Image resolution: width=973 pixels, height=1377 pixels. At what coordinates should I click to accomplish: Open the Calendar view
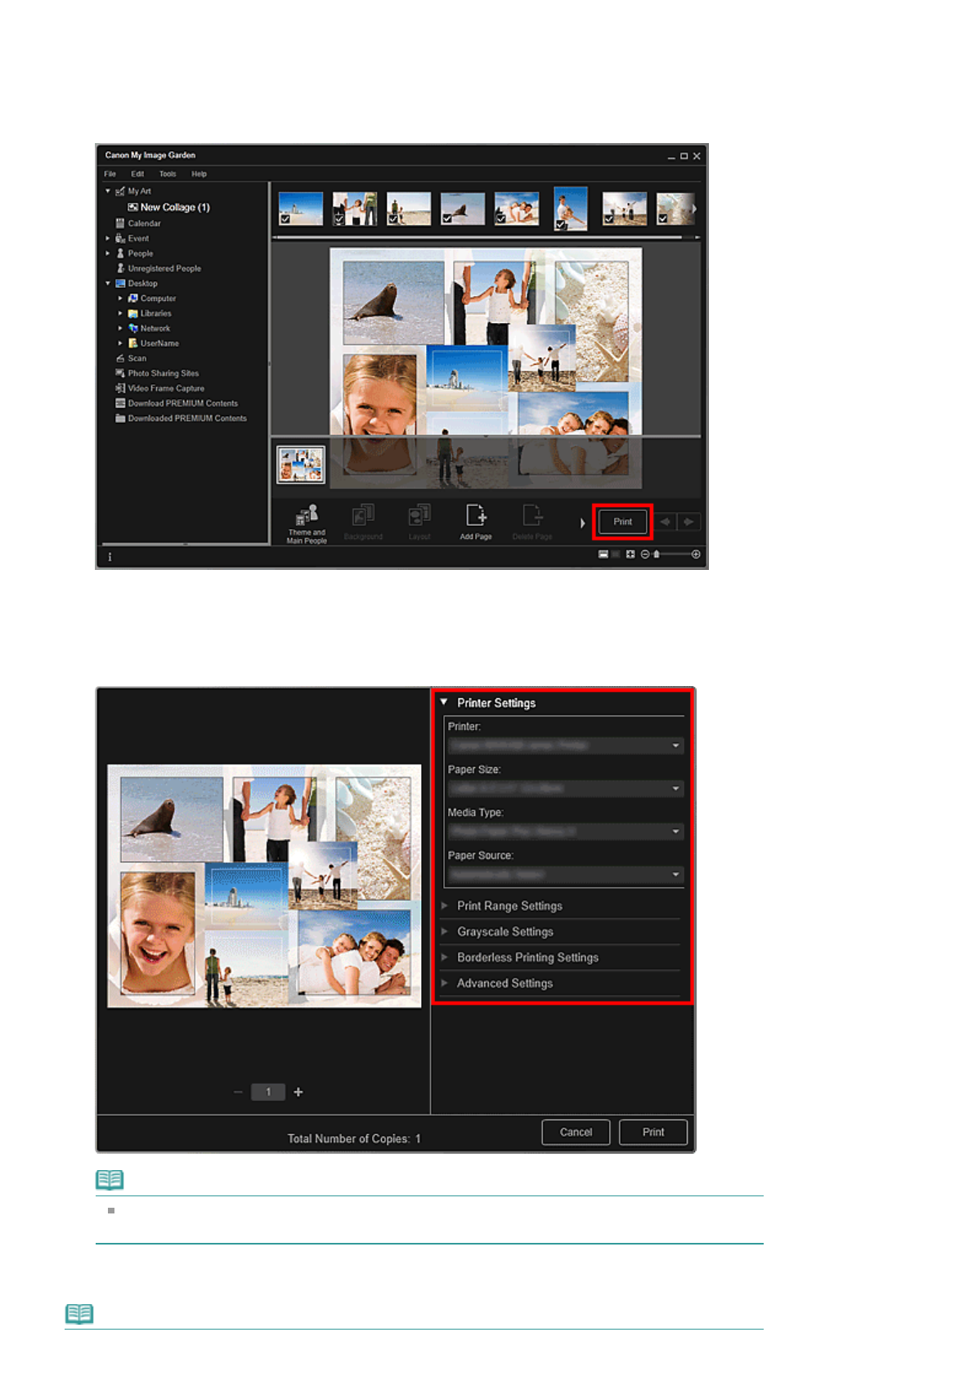pos(144,223)
